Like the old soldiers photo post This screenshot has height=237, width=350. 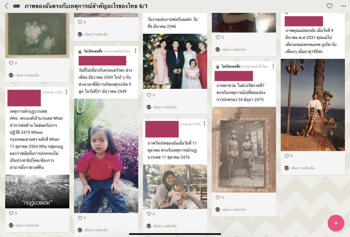[x=218, y=197]
